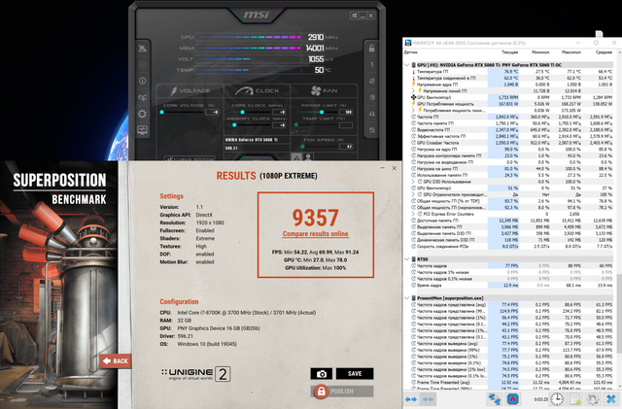Select Afterburner profile slot 4
Viewport: 622px width, 409px height.
(x=371, y=114)
